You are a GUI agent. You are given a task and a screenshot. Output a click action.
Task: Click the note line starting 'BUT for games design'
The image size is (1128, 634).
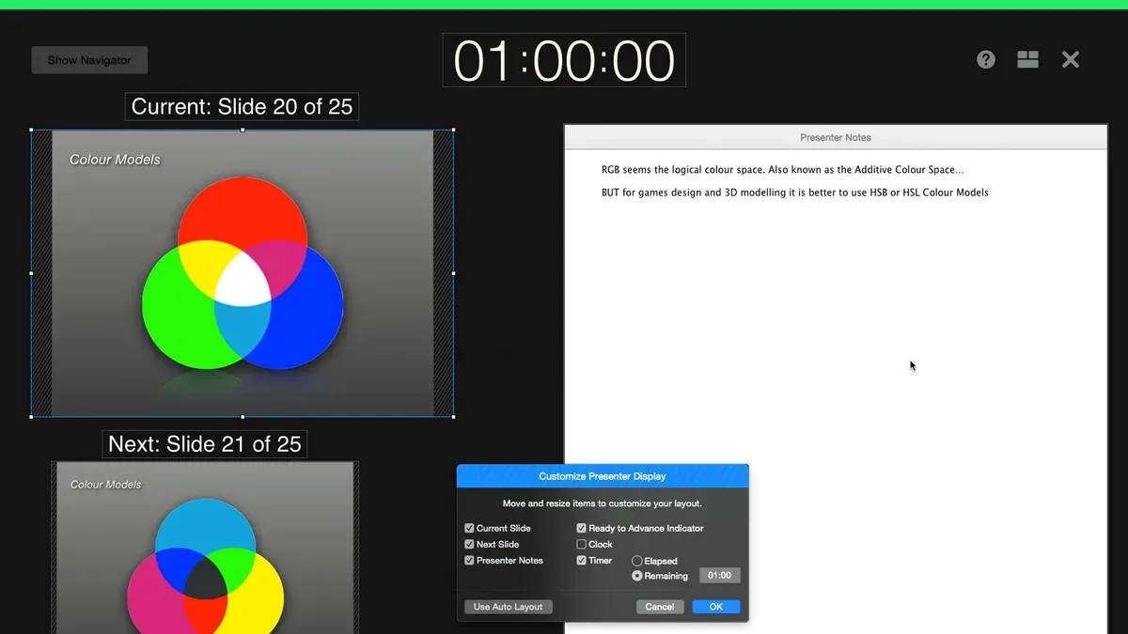click(794, 193)
